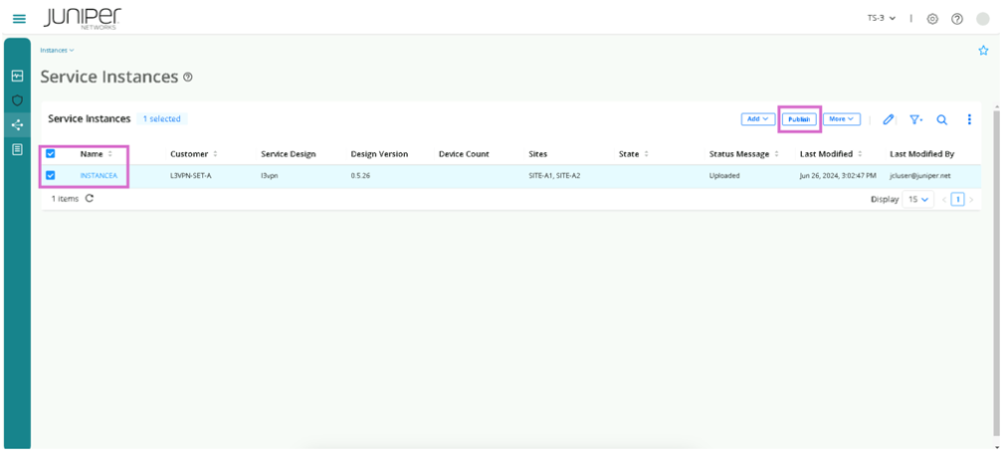Viewport: 1003px width, 455px height.
Task: Go to previous page arrow
Action: pyautogui.click(x=943, y=200)
